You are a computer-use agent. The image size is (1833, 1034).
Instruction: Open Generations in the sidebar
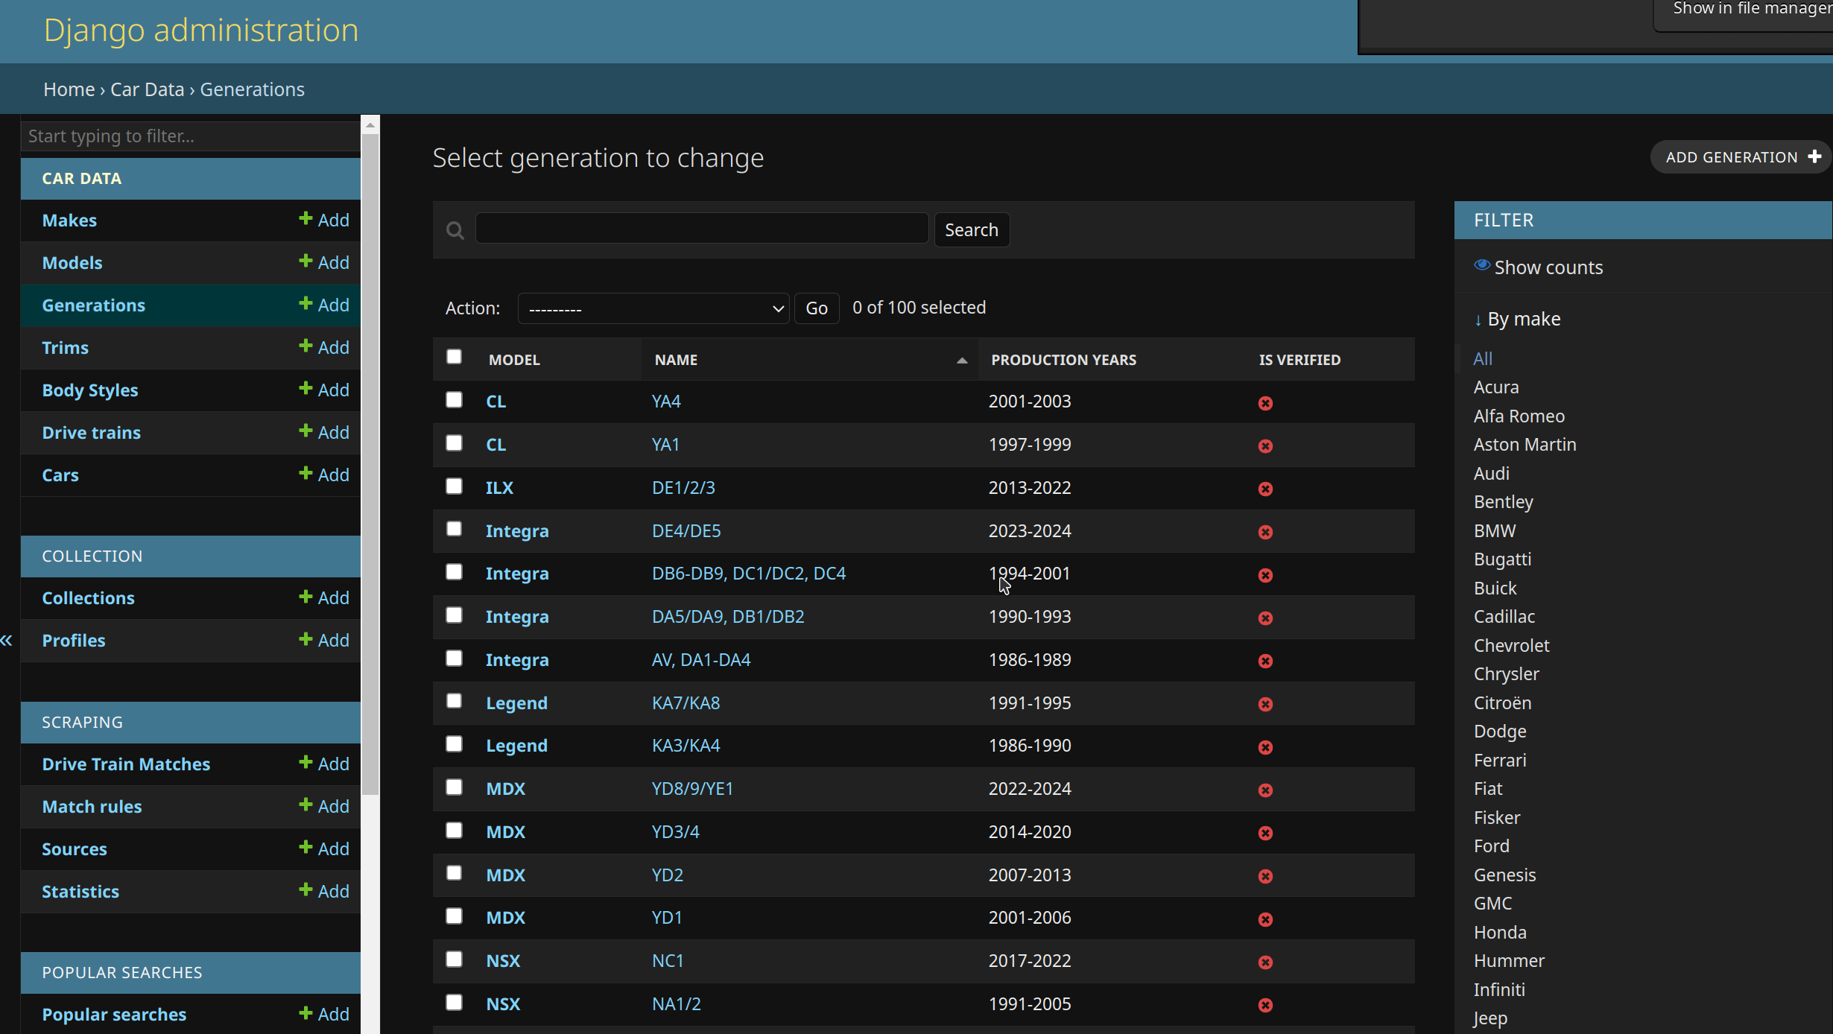tap(93, 305)
